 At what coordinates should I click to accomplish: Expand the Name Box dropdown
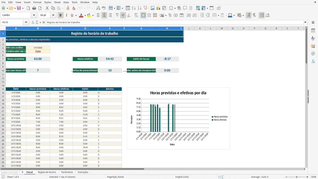point(26,23)
